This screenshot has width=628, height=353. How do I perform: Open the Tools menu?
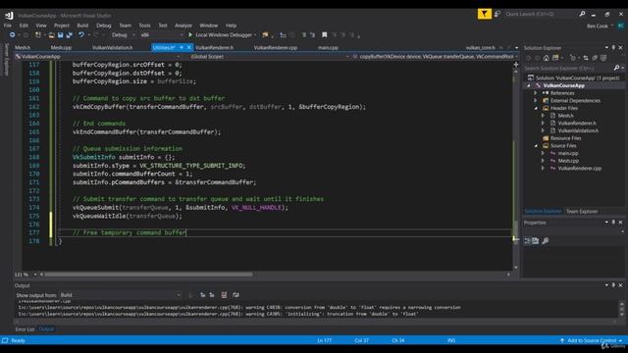coord(144,25)
